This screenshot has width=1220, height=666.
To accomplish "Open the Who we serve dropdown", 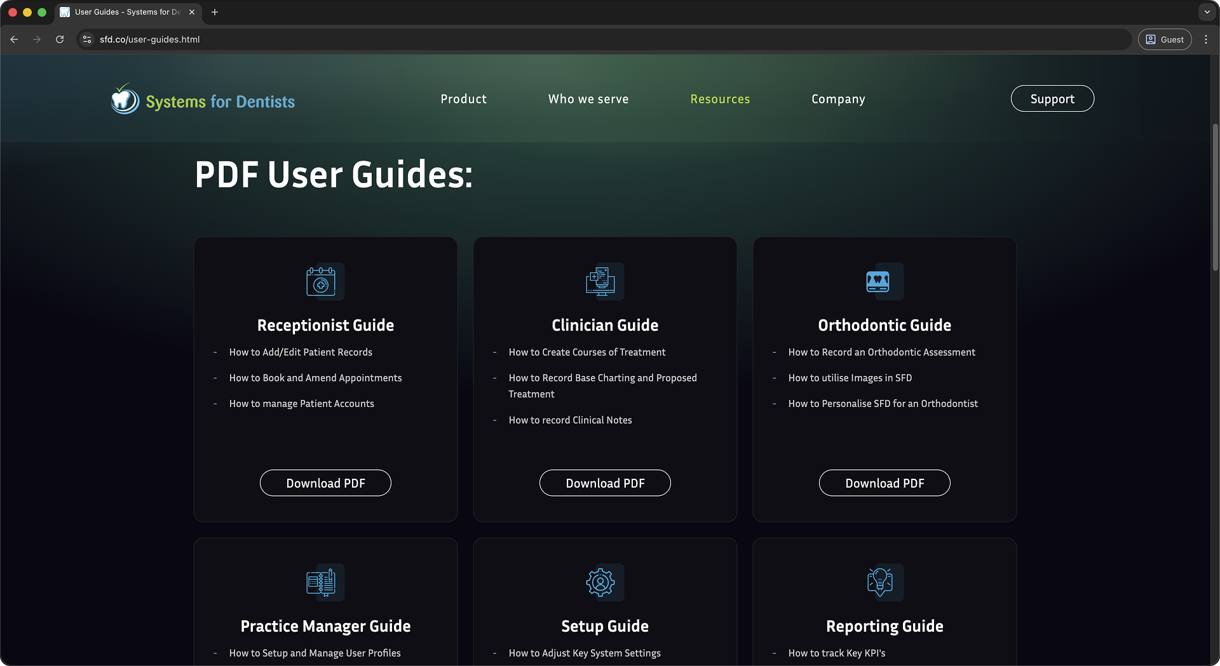I will (588, 98).
